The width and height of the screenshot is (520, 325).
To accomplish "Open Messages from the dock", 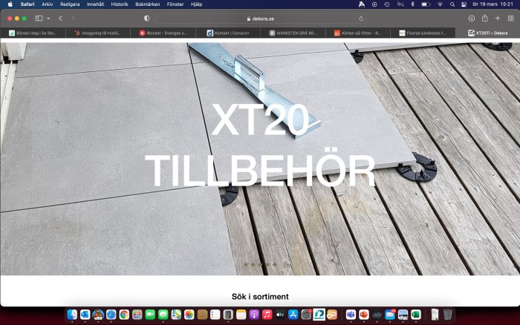I will (x=163, y=315).
